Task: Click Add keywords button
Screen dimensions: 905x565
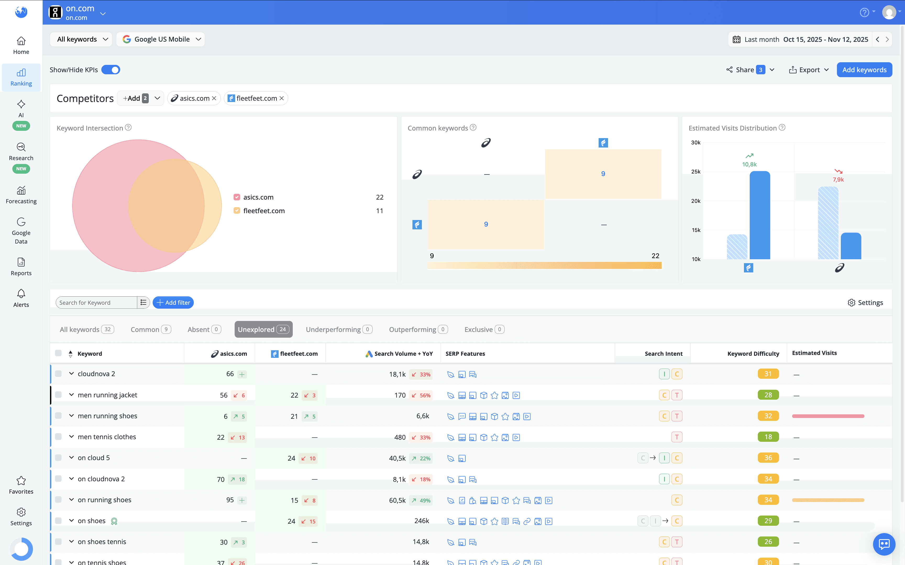Action: [864, 70]
